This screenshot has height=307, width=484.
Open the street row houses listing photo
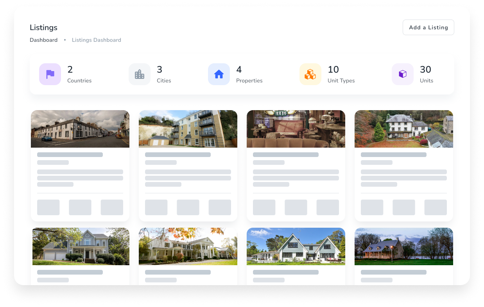pyautogui.click(x=80, y=129)
